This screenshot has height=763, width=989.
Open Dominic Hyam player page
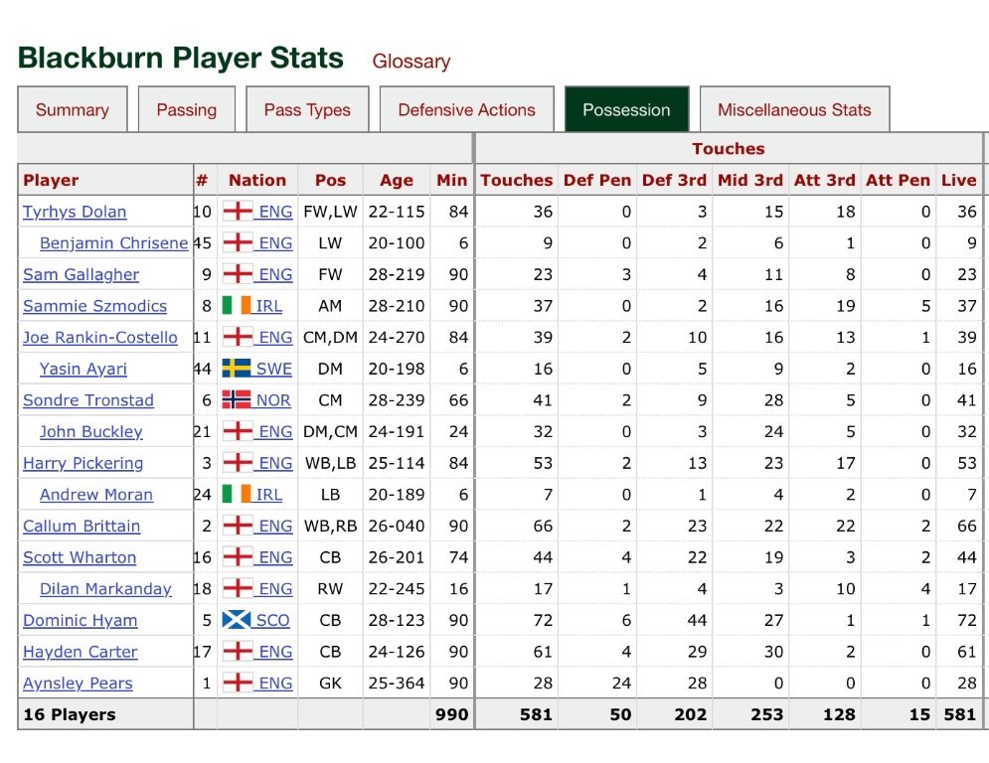[81, 621]
